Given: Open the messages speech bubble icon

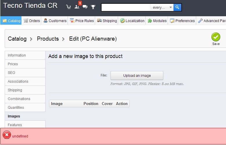Looking at the screenshot, I should point(85,7).
